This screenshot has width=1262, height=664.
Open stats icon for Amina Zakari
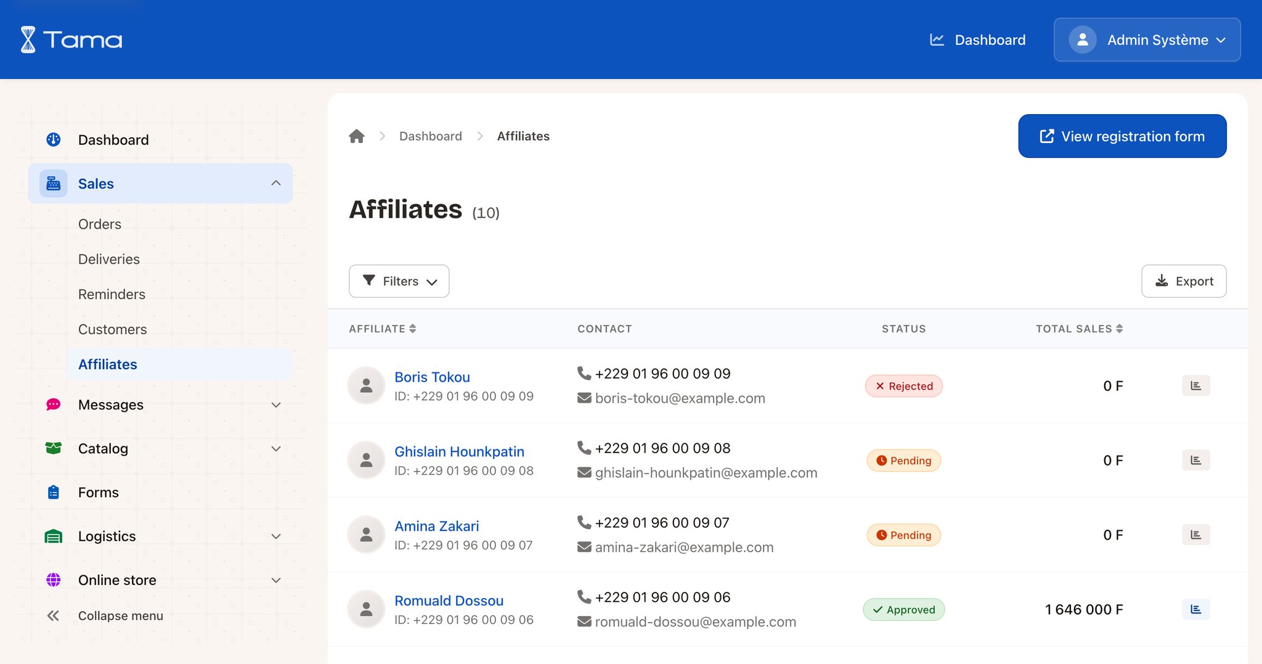[x=1195, y=535]
